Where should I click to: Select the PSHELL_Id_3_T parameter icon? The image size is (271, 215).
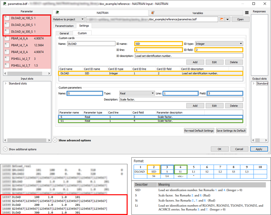[7, 65]
